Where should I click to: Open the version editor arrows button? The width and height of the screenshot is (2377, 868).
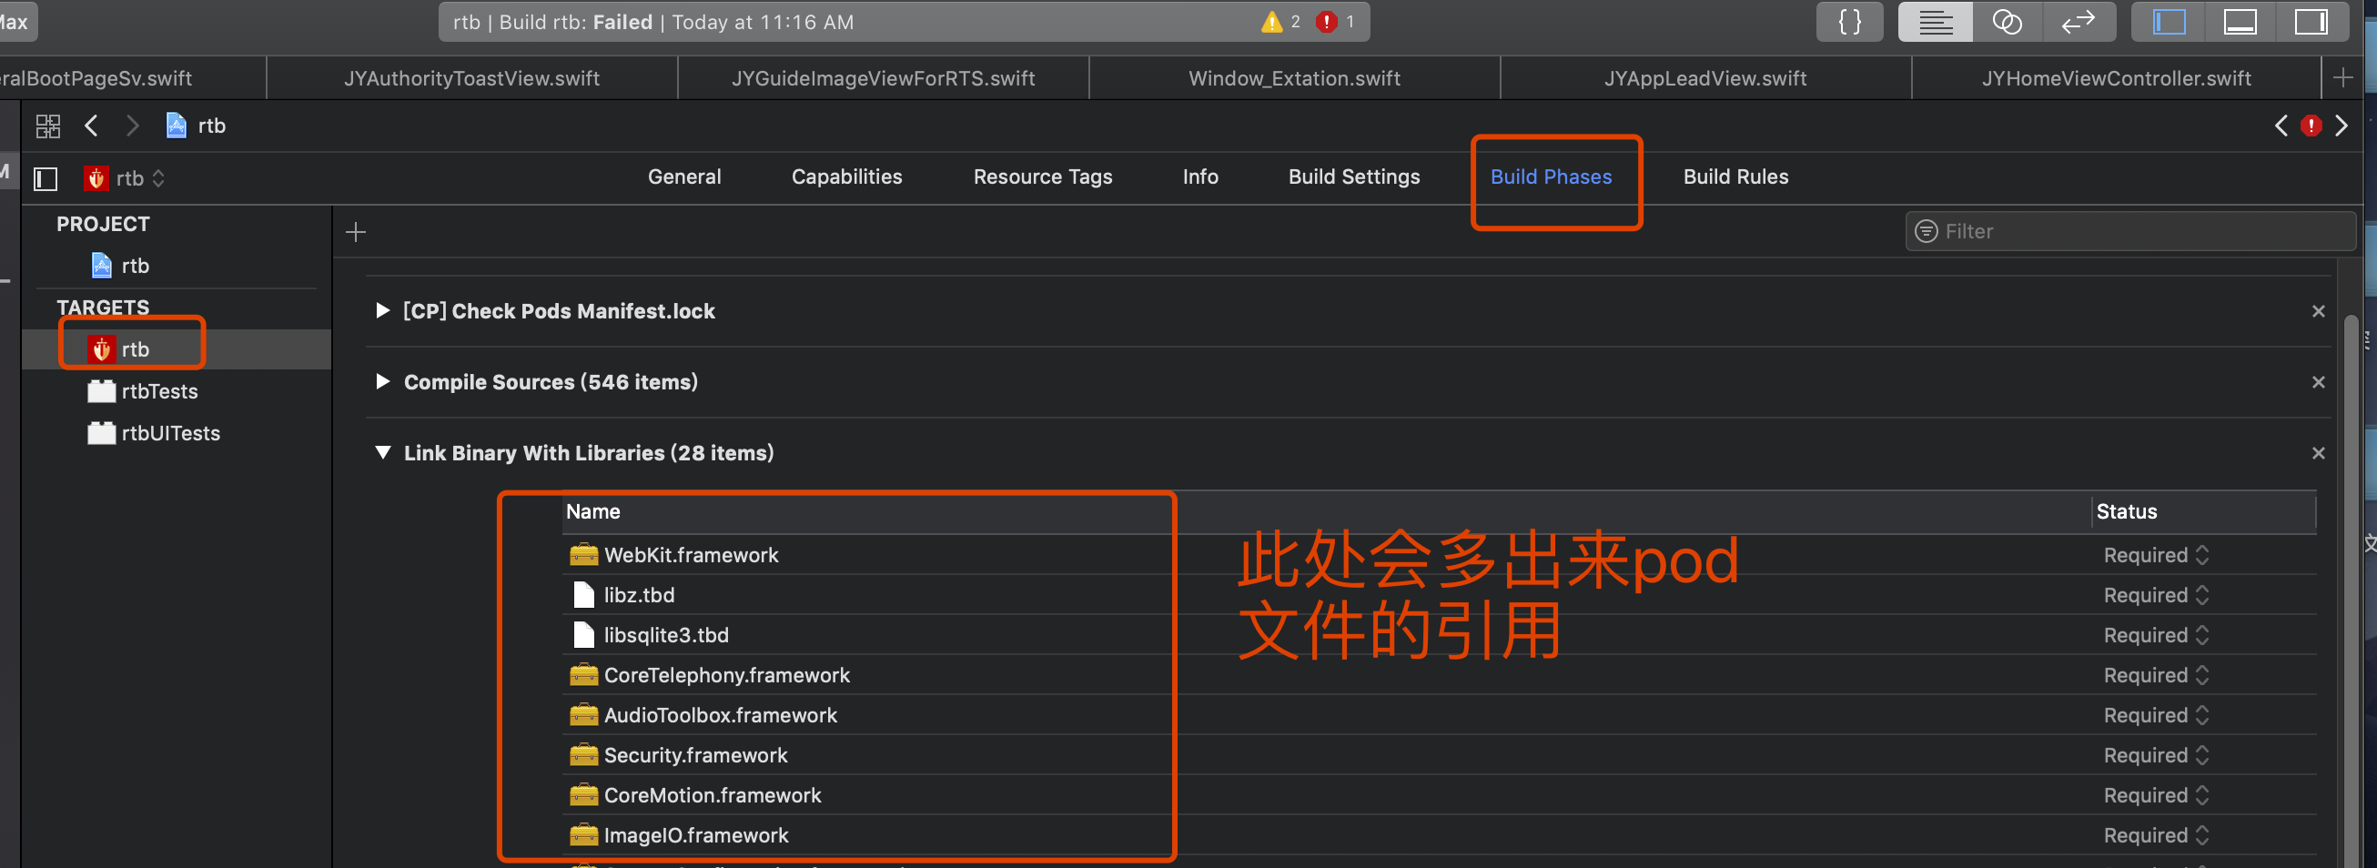click(x=2079, y=22)
